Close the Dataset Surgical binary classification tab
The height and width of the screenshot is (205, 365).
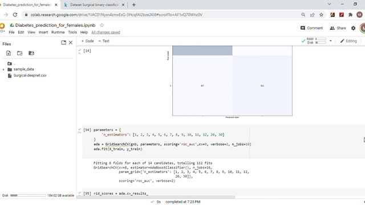click(x=123, y=5)
